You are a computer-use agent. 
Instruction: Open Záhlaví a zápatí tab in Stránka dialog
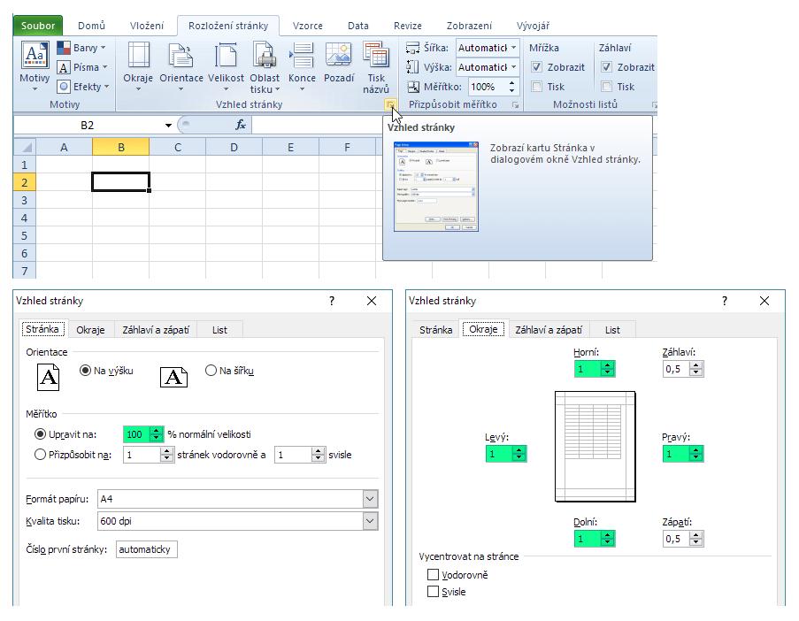pos(156,330)
